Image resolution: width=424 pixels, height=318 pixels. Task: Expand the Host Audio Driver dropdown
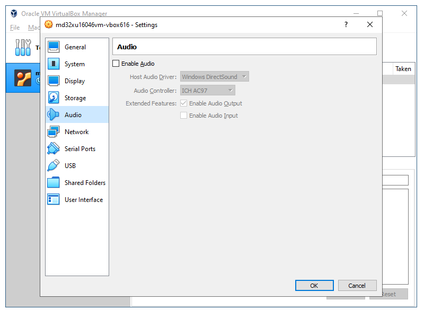tap(215, 77)
